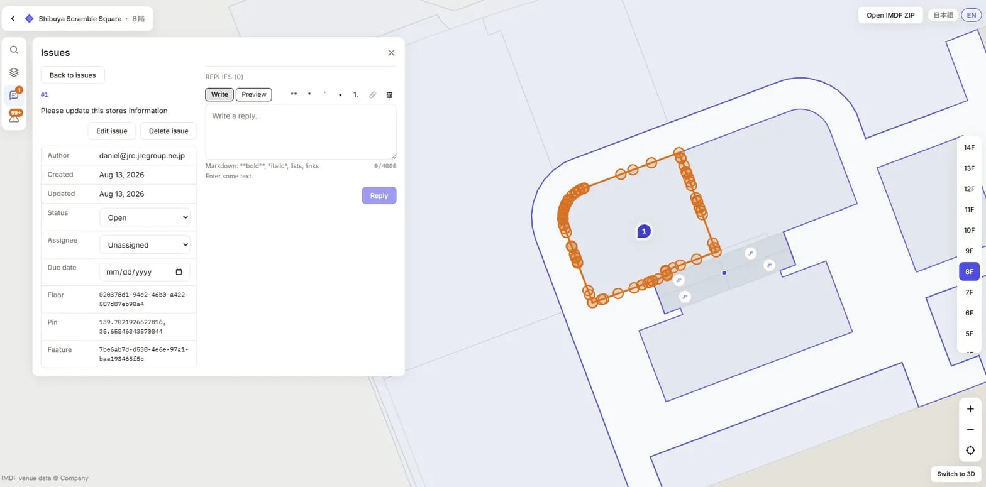
Task: Click Switch to 3D
Action: [956, 474]
